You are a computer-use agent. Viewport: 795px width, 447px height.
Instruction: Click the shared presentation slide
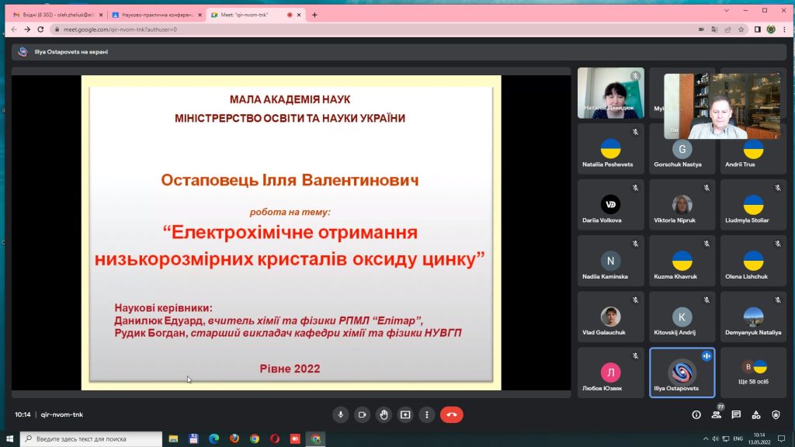(291, 233)
